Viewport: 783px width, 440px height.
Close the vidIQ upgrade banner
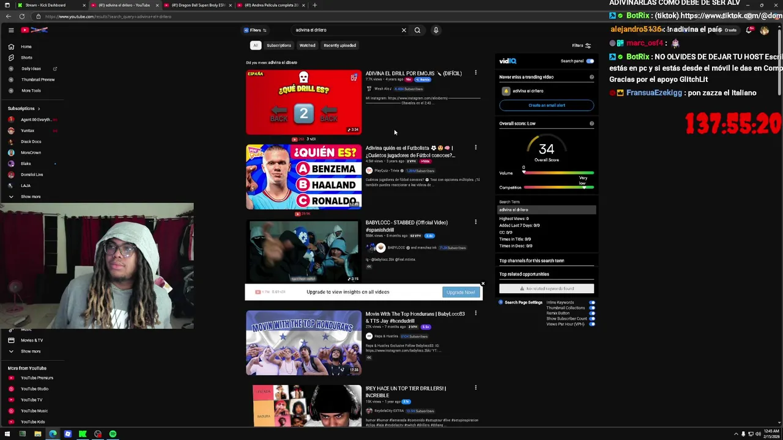[483, 284]
